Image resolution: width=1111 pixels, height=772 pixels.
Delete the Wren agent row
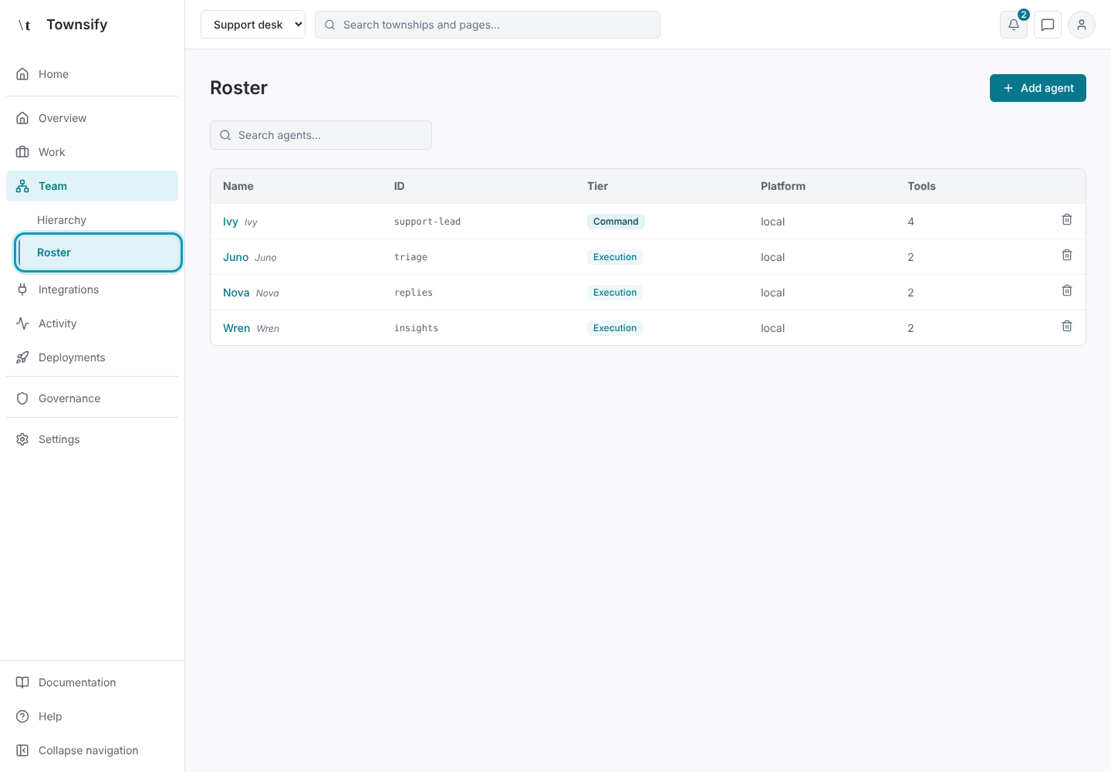pos(1067,327)
